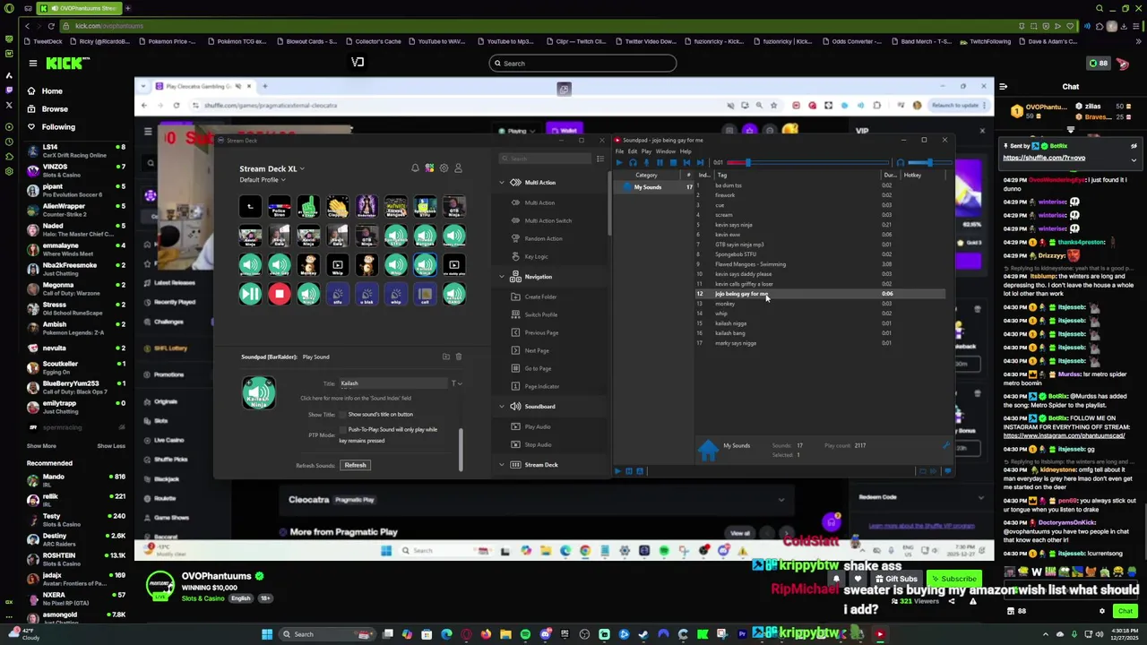1147x645 pixels.
Task: Click green Chat send button
Action: point(1125,611)
